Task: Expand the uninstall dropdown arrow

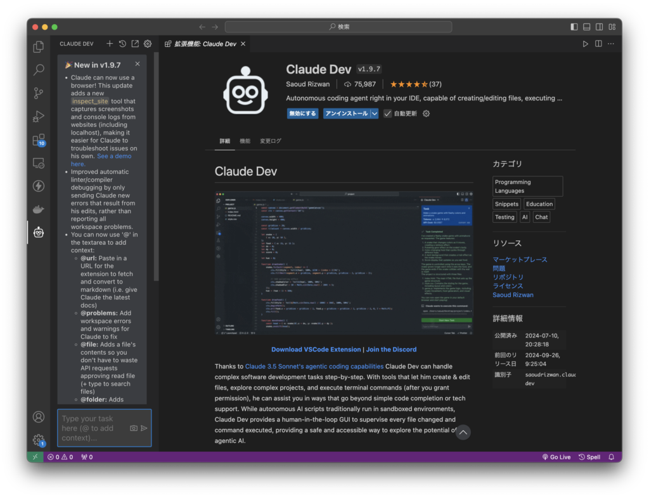Action: 374,114
